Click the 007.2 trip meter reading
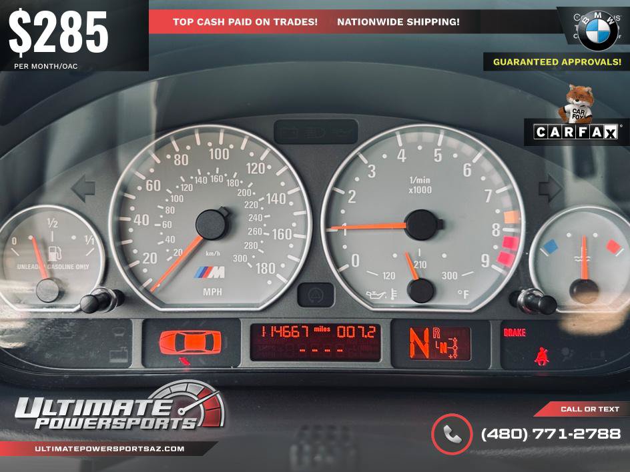 point(356,331)
